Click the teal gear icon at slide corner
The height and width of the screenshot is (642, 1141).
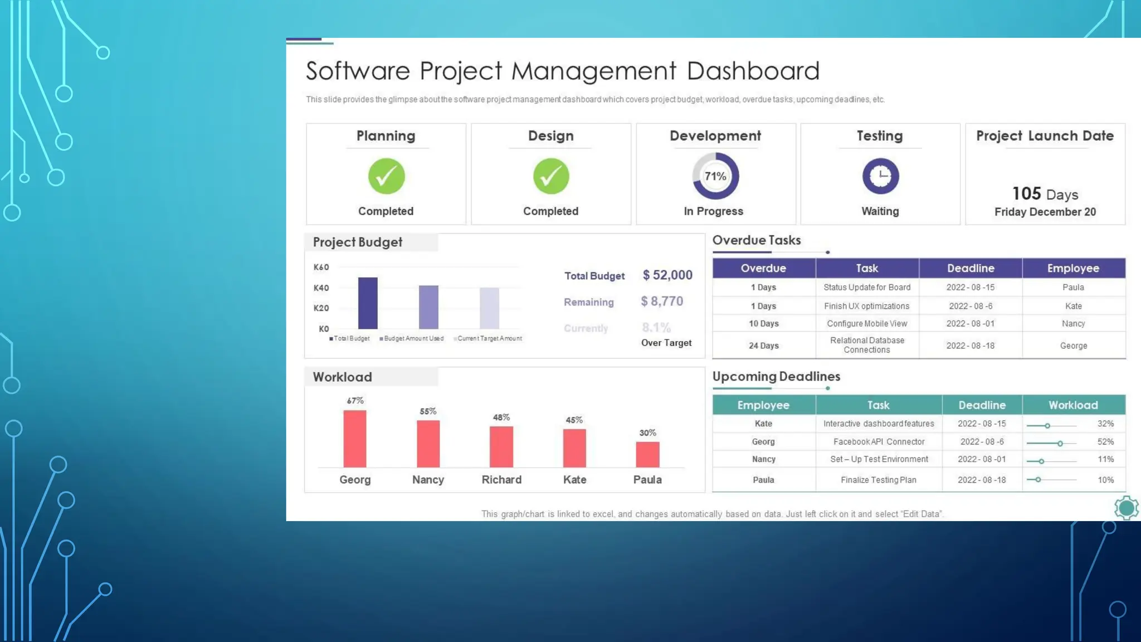pyautogui.click(x=1126, y=508)
